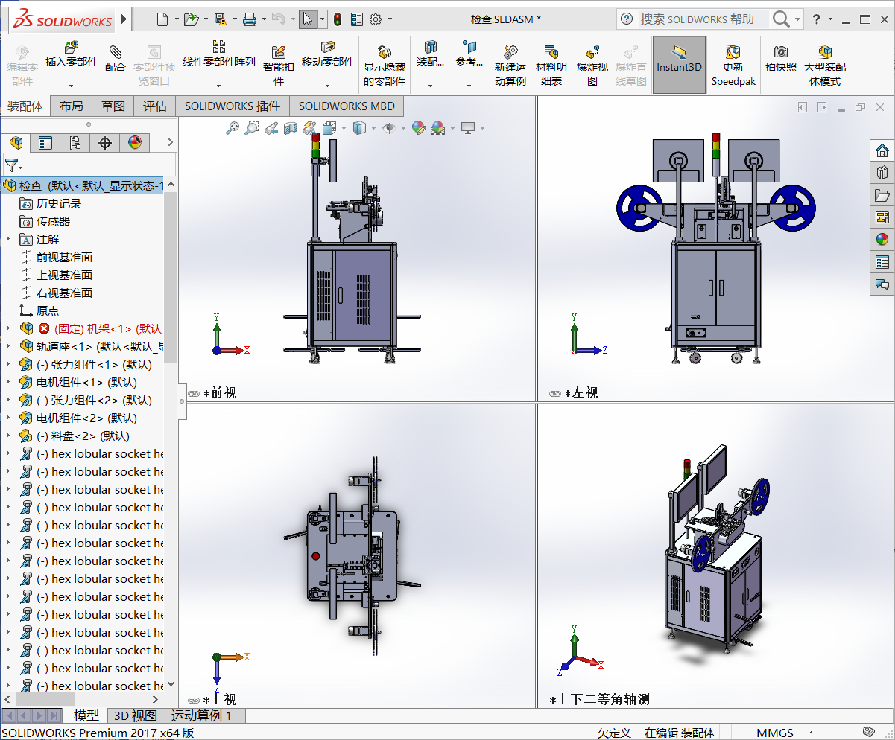Viewport: 895px width, 740px height.
Task: Click the Section View icon
Action: click(291, 128)
